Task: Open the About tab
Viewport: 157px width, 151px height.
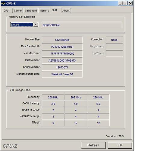Action: pos(66,11)
